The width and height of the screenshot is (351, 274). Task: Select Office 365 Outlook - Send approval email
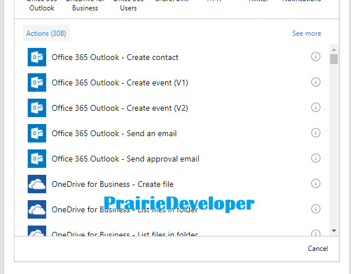(125, 159)
